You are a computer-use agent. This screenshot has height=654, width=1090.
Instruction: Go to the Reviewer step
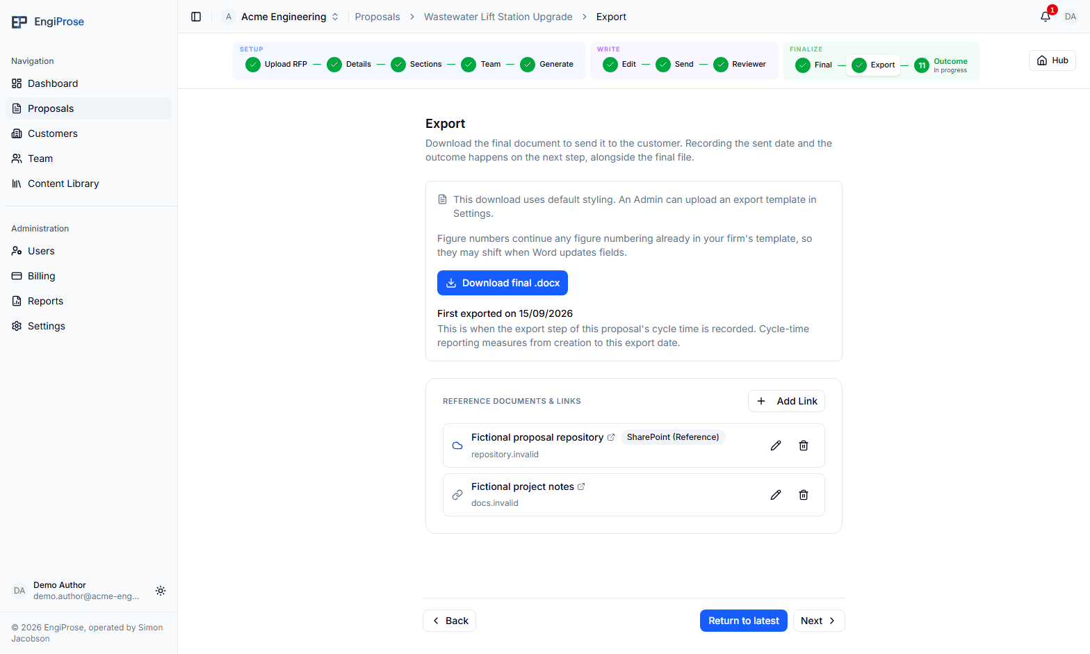pos(740,64)
